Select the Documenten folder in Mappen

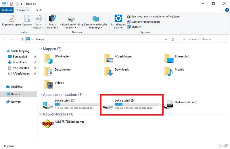(x=58, y=72)
